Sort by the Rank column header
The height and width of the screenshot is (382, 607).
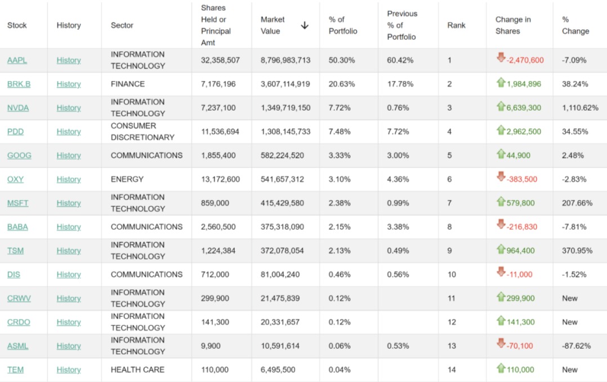(x=456, y=25)
